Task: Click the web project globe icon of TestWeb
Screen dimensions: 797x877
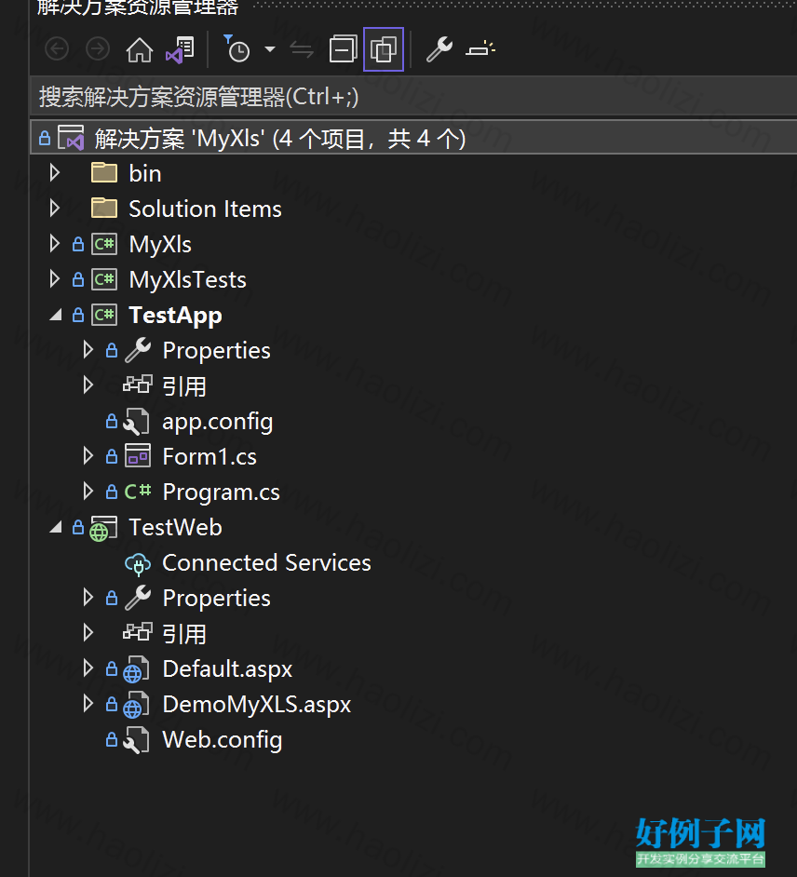Action: coord(104,528)
